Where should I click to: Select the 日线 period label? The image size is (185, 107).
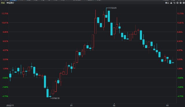pyautogui.click(x=3, y=3)
